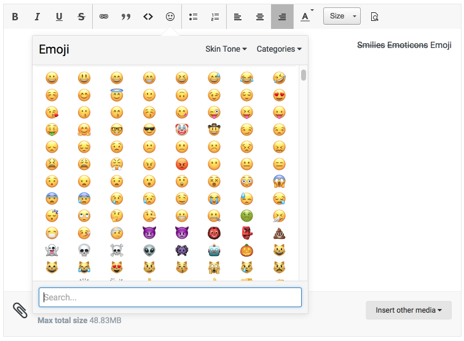The image size is (464, 341).
Task: Pick the zipper-mouth face emoji
Action: coord(214,215)
